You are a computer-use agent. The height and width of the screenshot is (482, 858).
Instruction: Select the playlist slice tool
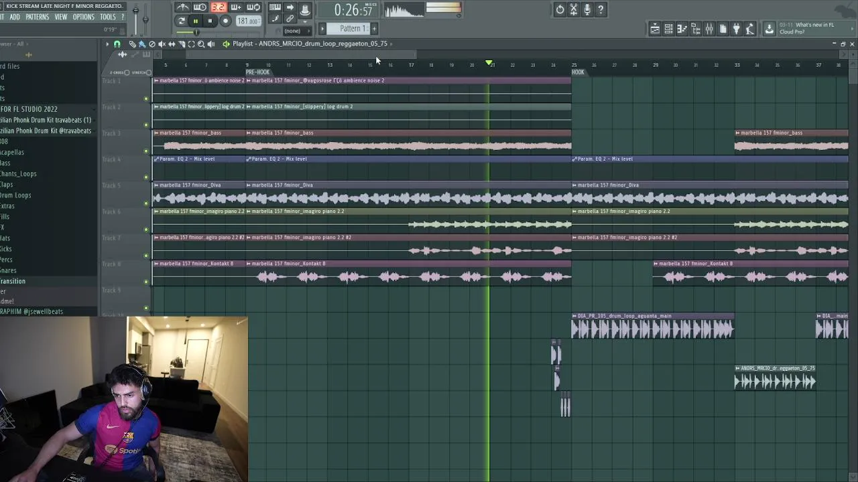tap(182, 44)
